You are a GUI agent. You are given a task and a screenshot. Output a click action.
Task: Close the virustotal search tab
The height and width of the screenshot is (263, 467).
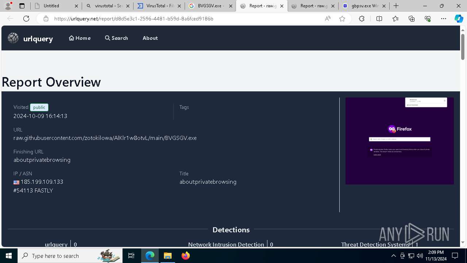point(128,6)
